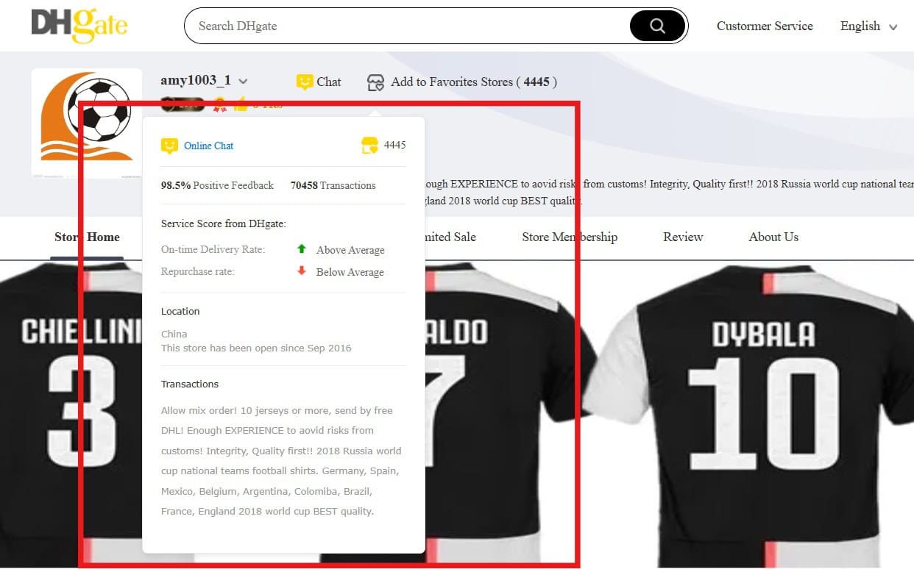The image size is (914, 569).
Task: Click Add to Favorites Stores link
Action: tap(474, 82)
